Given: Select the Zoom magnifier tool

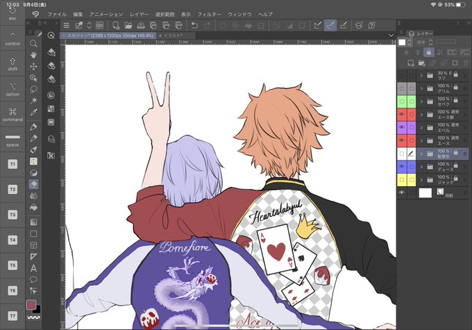Looking at the screenshot, I should tap(33, 44).
